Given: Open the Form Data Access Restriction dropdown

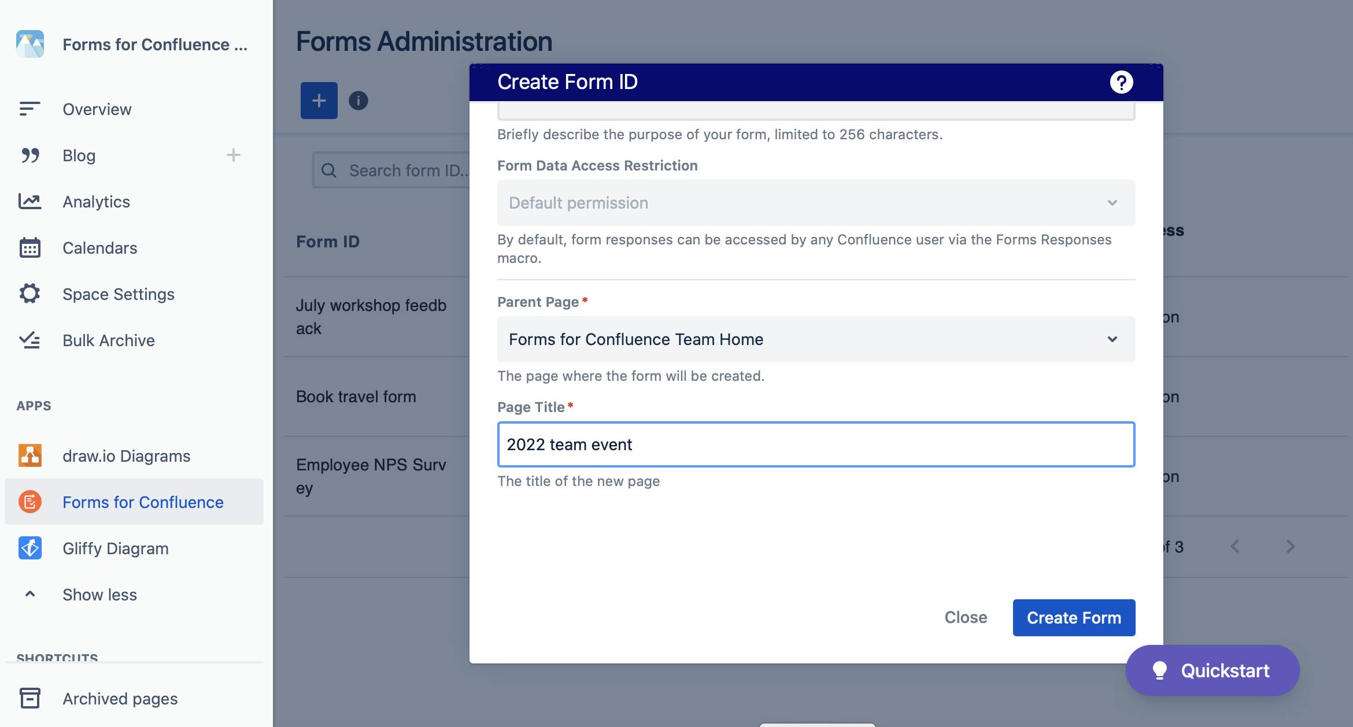Looking at the screenshot, I should 815,202.
